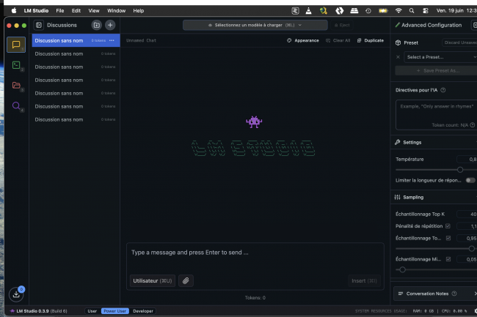Open the Help menu
Viewport: 477px width, 317px height.
point(139,11)
